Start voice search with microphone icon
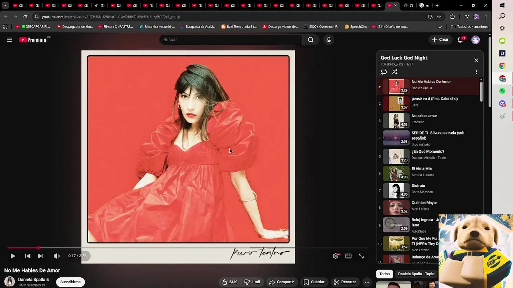 (329, 40)
